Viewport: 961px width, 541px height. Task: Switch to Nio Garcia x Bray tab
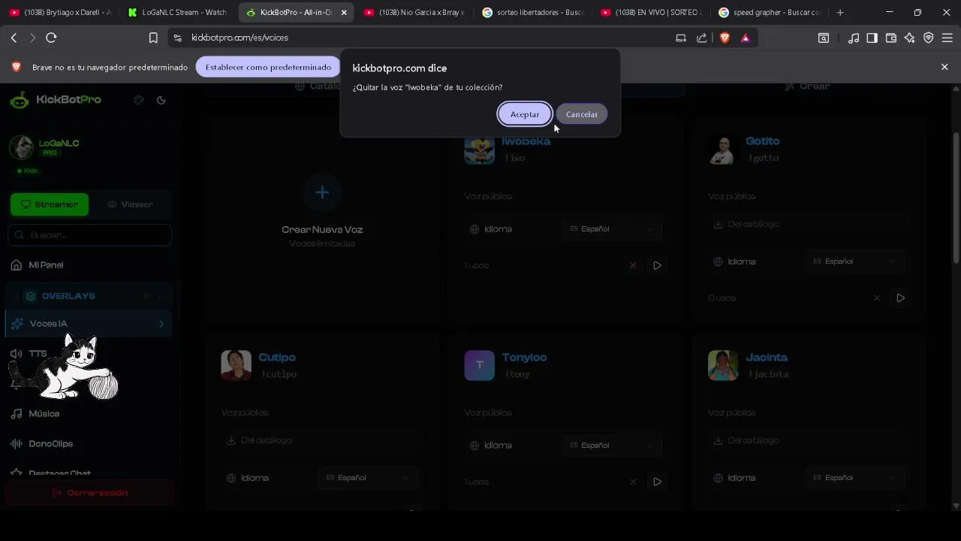click(414, 12)
